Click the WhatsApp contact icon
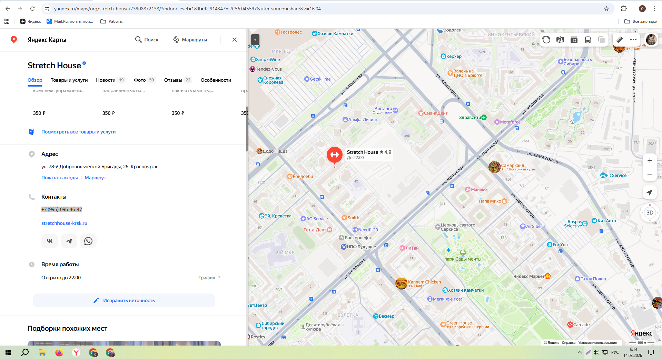 tap(88, 241)
